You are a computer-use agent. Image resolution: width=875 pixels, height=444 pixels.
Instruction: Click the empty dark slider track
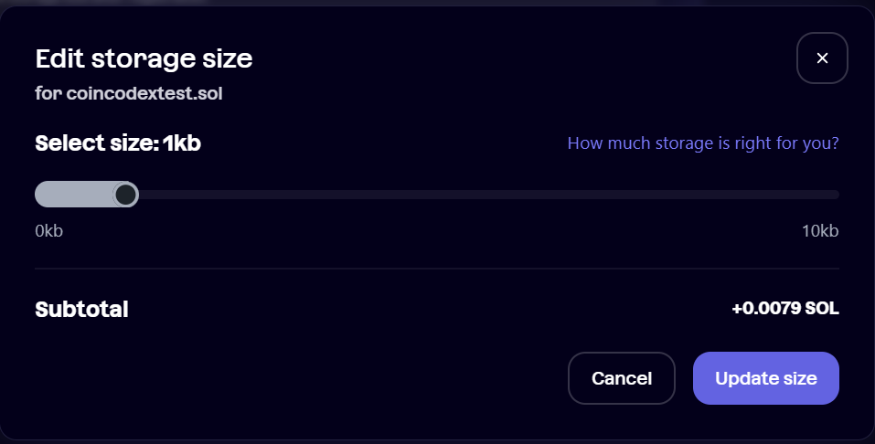click(475, 195)
